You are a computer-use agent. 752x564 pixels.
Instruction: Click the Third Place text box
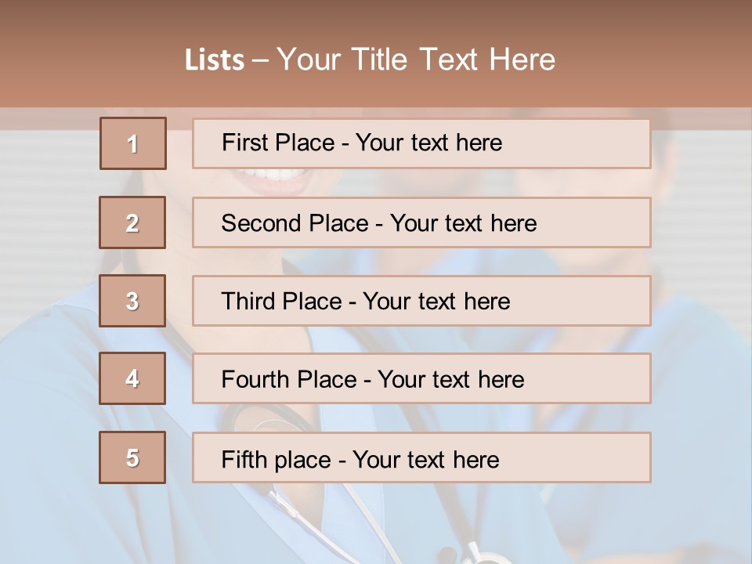(421, 301)
